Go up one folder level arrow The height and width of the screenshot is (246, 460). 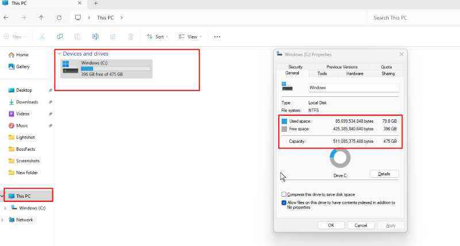click(x=41, y=18)
